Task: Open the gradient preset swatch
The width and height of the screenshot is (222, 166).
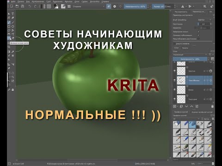Action: [42, 6]
